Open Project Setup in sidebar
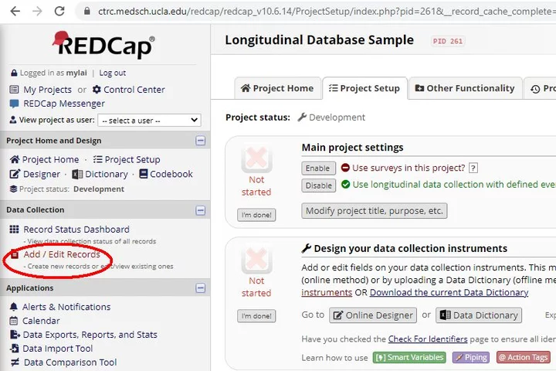 click(x=132, y=159)
